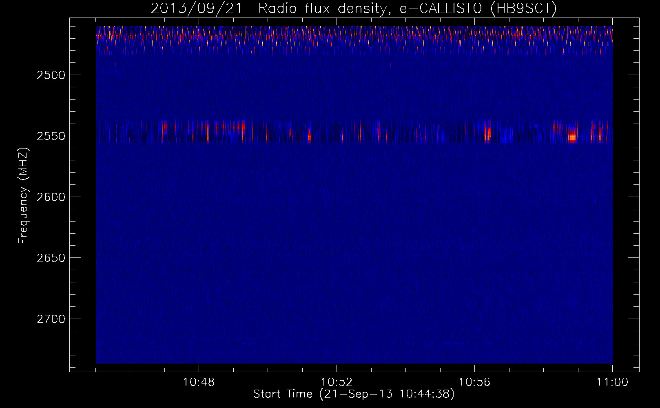Viewport: 660px width, 408px height.
Task: Click the 2600 frequency tick label
Action: (x=51, y=197)
